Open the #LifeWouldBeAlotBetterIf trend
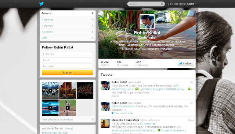Viewport: 235px width, 134px height. pos(54,133)
